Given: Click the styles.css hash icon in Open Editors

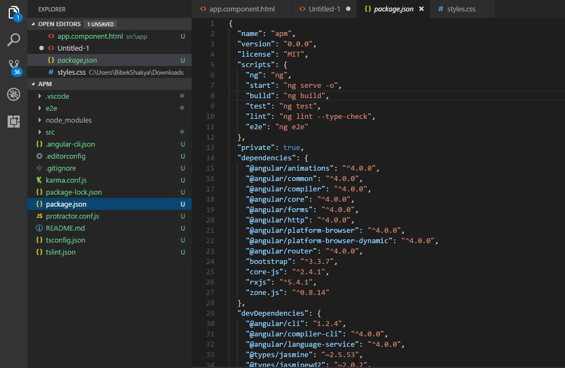Looking at the screenshot, I should [51, 73].
